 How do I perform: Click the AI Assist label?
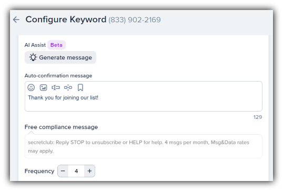35,45
